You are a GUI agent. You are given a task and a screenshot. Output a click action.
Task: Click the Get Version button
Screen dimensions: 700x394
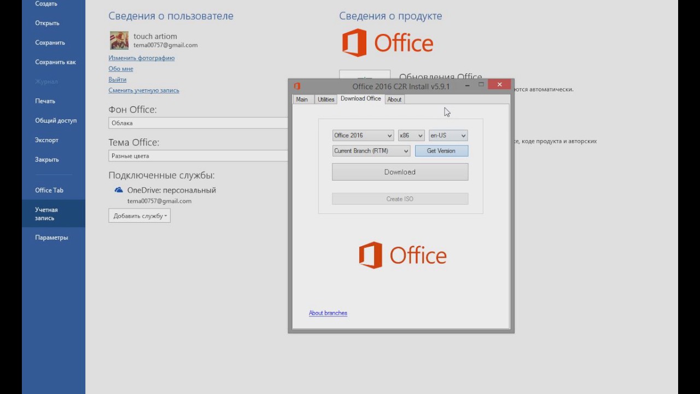(x=441, y=150)
